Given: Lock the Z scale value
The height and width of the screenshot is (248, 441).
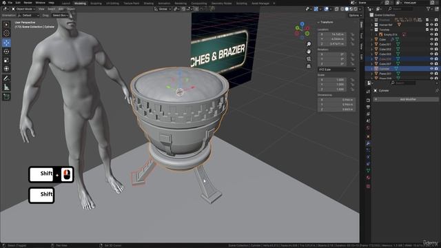Looking at the screenshot, I should pos(352,90).
